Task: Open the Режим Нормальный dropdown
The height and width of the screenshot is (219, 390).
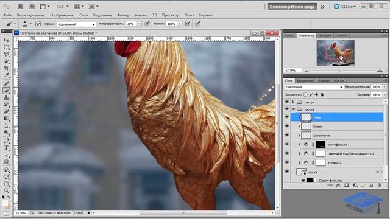Action: (76, 24)
